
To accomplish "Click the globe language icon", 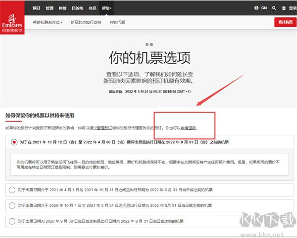I will click(x=256, y=8).
